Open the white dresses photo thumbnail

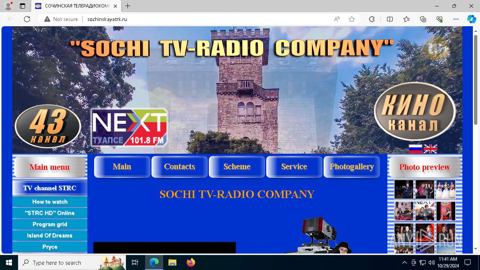[x=446, y=189]
